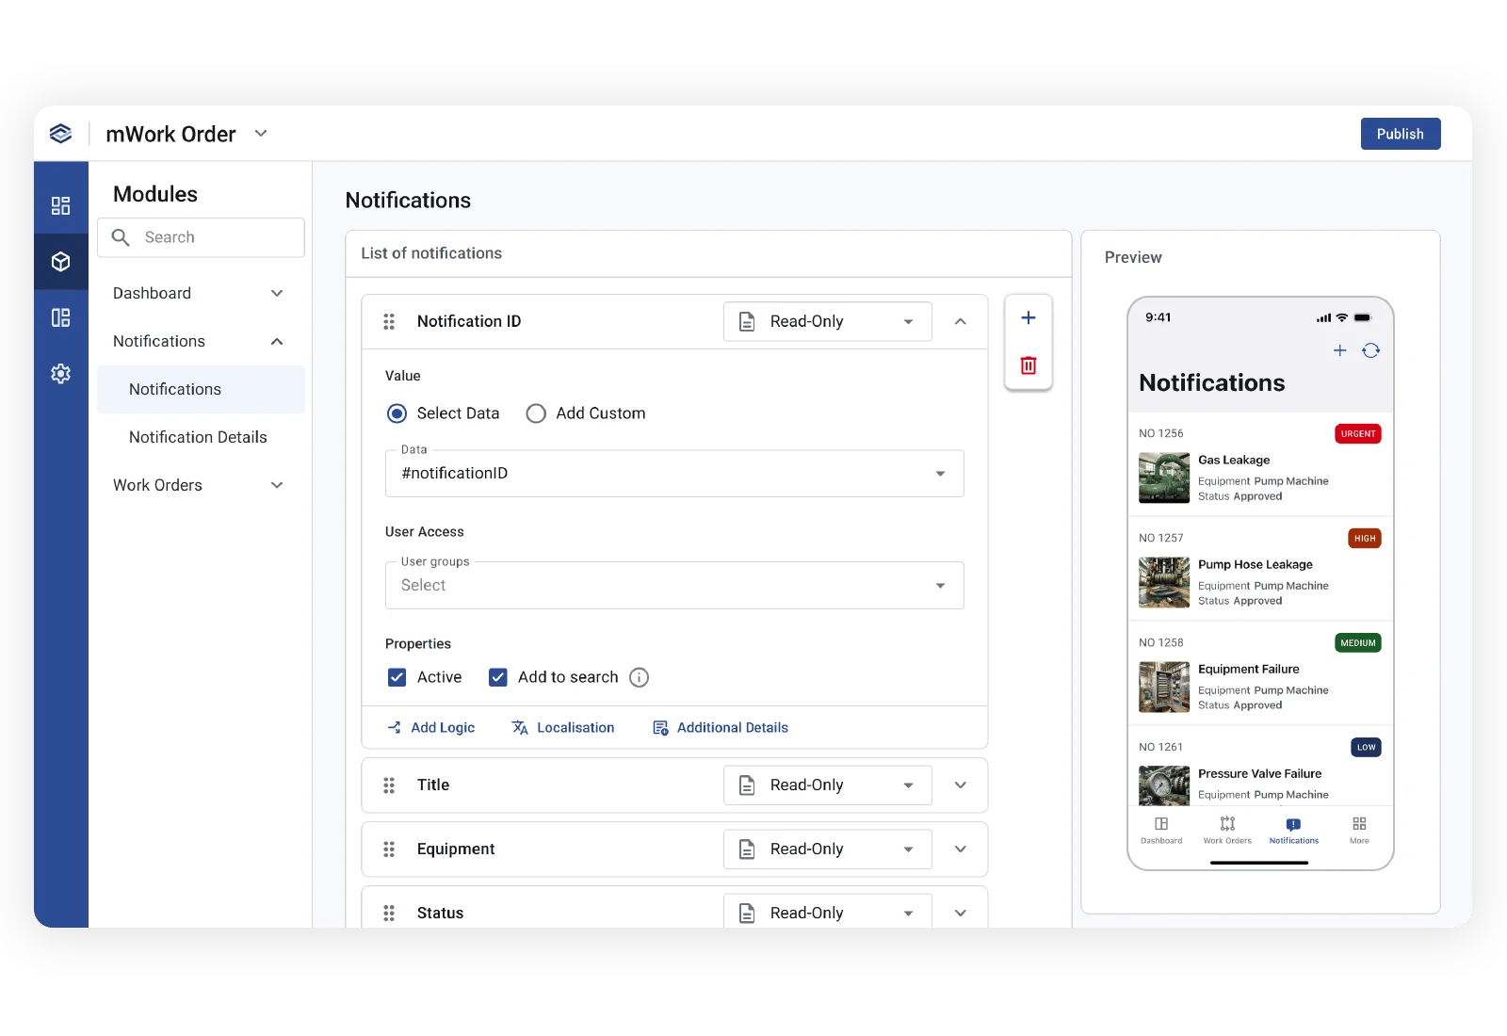Expand the Title field panel
The image size is (1507, 1036).
[961, 785]
